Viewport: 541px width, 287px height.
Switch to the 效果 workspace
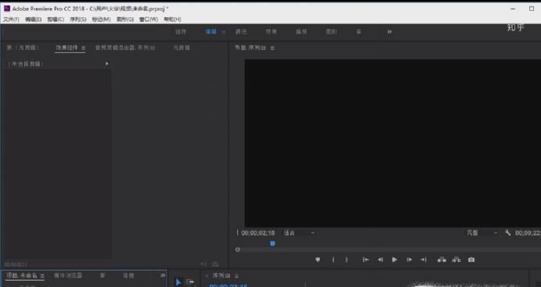[271, 32]
